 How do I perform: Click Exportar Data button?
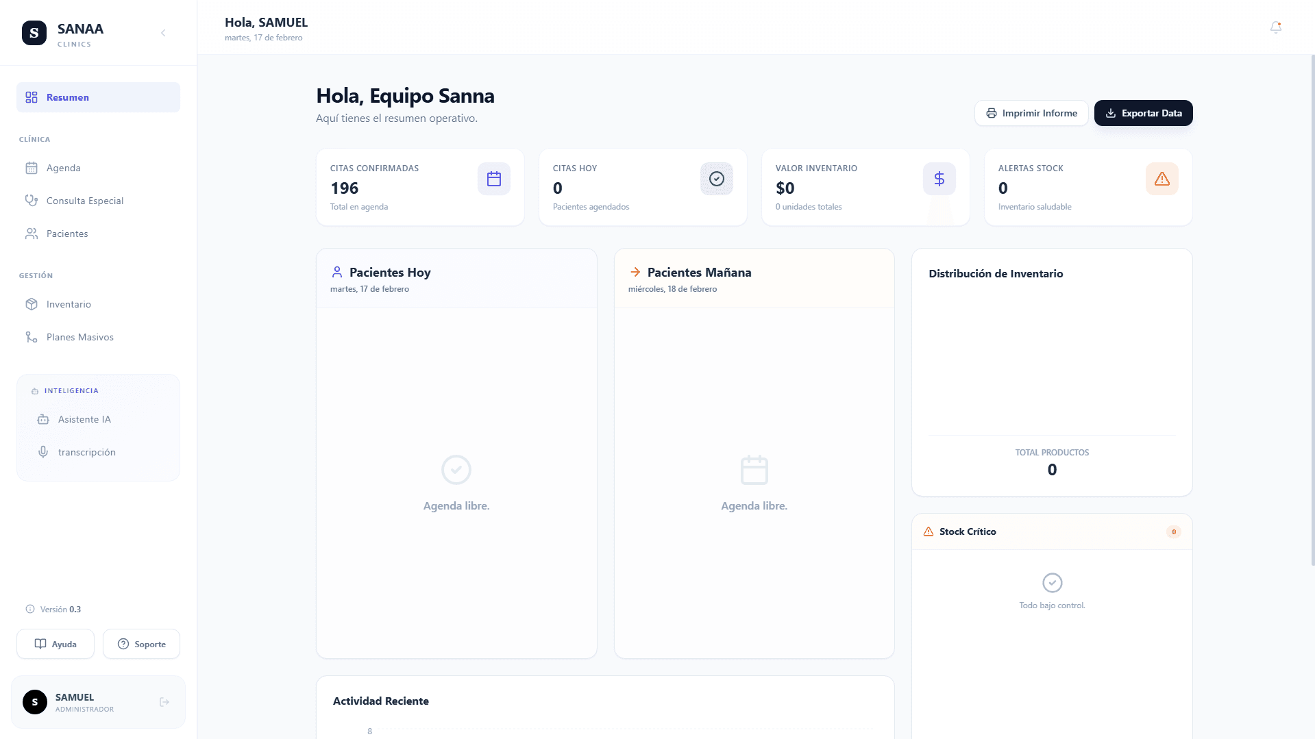(1143, 113)
